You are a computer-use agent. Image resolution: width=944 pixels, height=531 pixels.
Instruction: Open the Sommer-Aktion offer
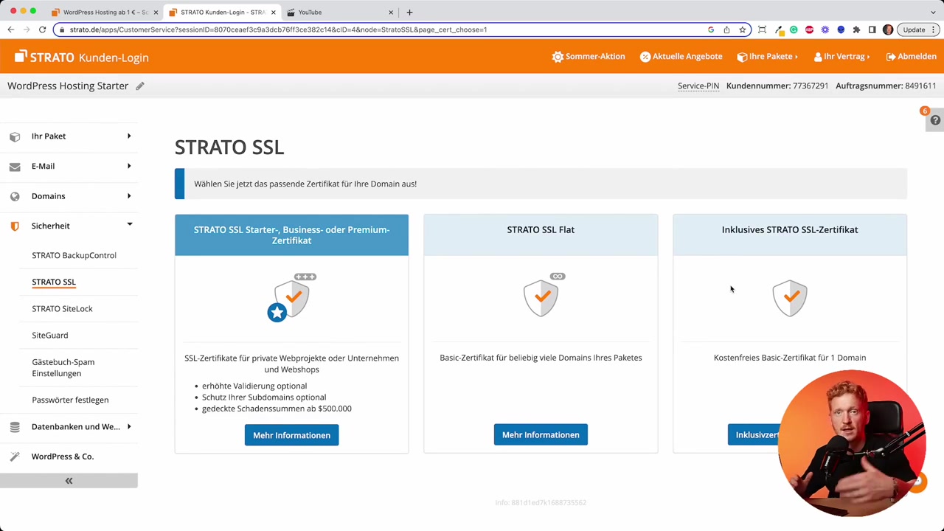pos(589,57)
